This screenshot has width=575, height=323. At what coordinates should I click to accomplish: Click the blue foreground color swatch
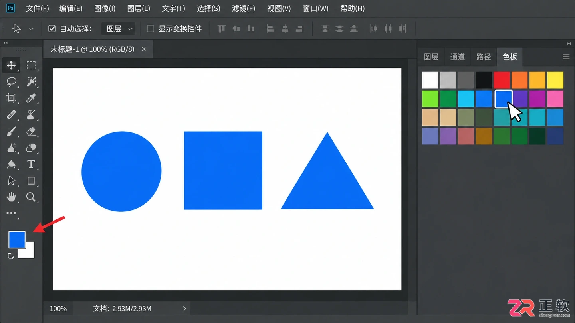click(x=17, y=239)
